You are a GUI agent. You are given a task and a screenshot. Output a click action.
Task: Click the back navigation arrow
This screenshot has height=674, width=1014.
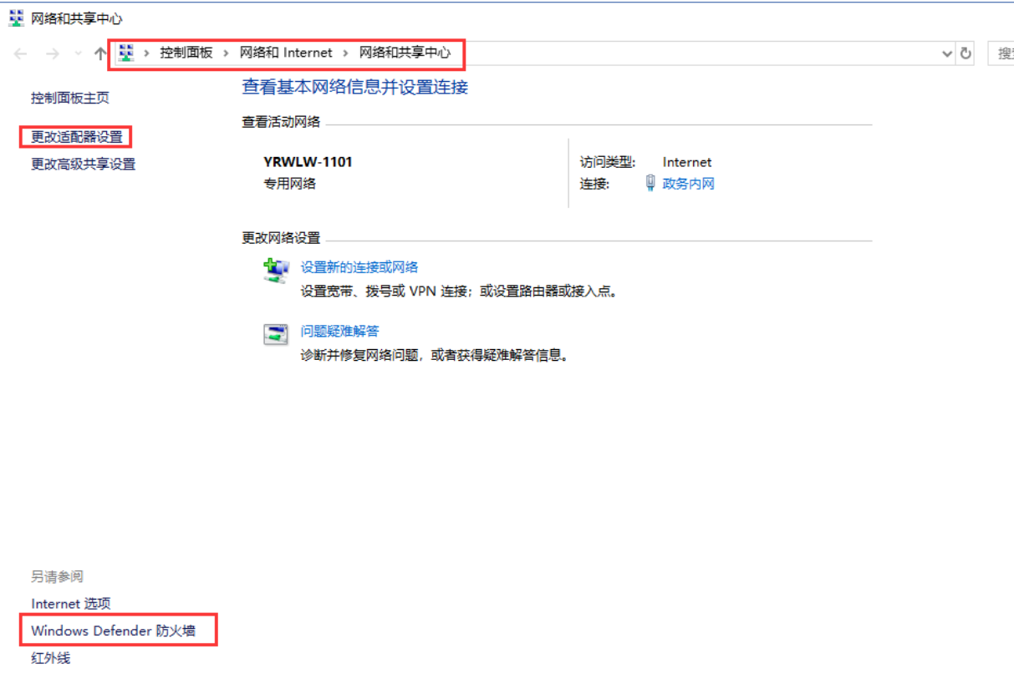21,53
